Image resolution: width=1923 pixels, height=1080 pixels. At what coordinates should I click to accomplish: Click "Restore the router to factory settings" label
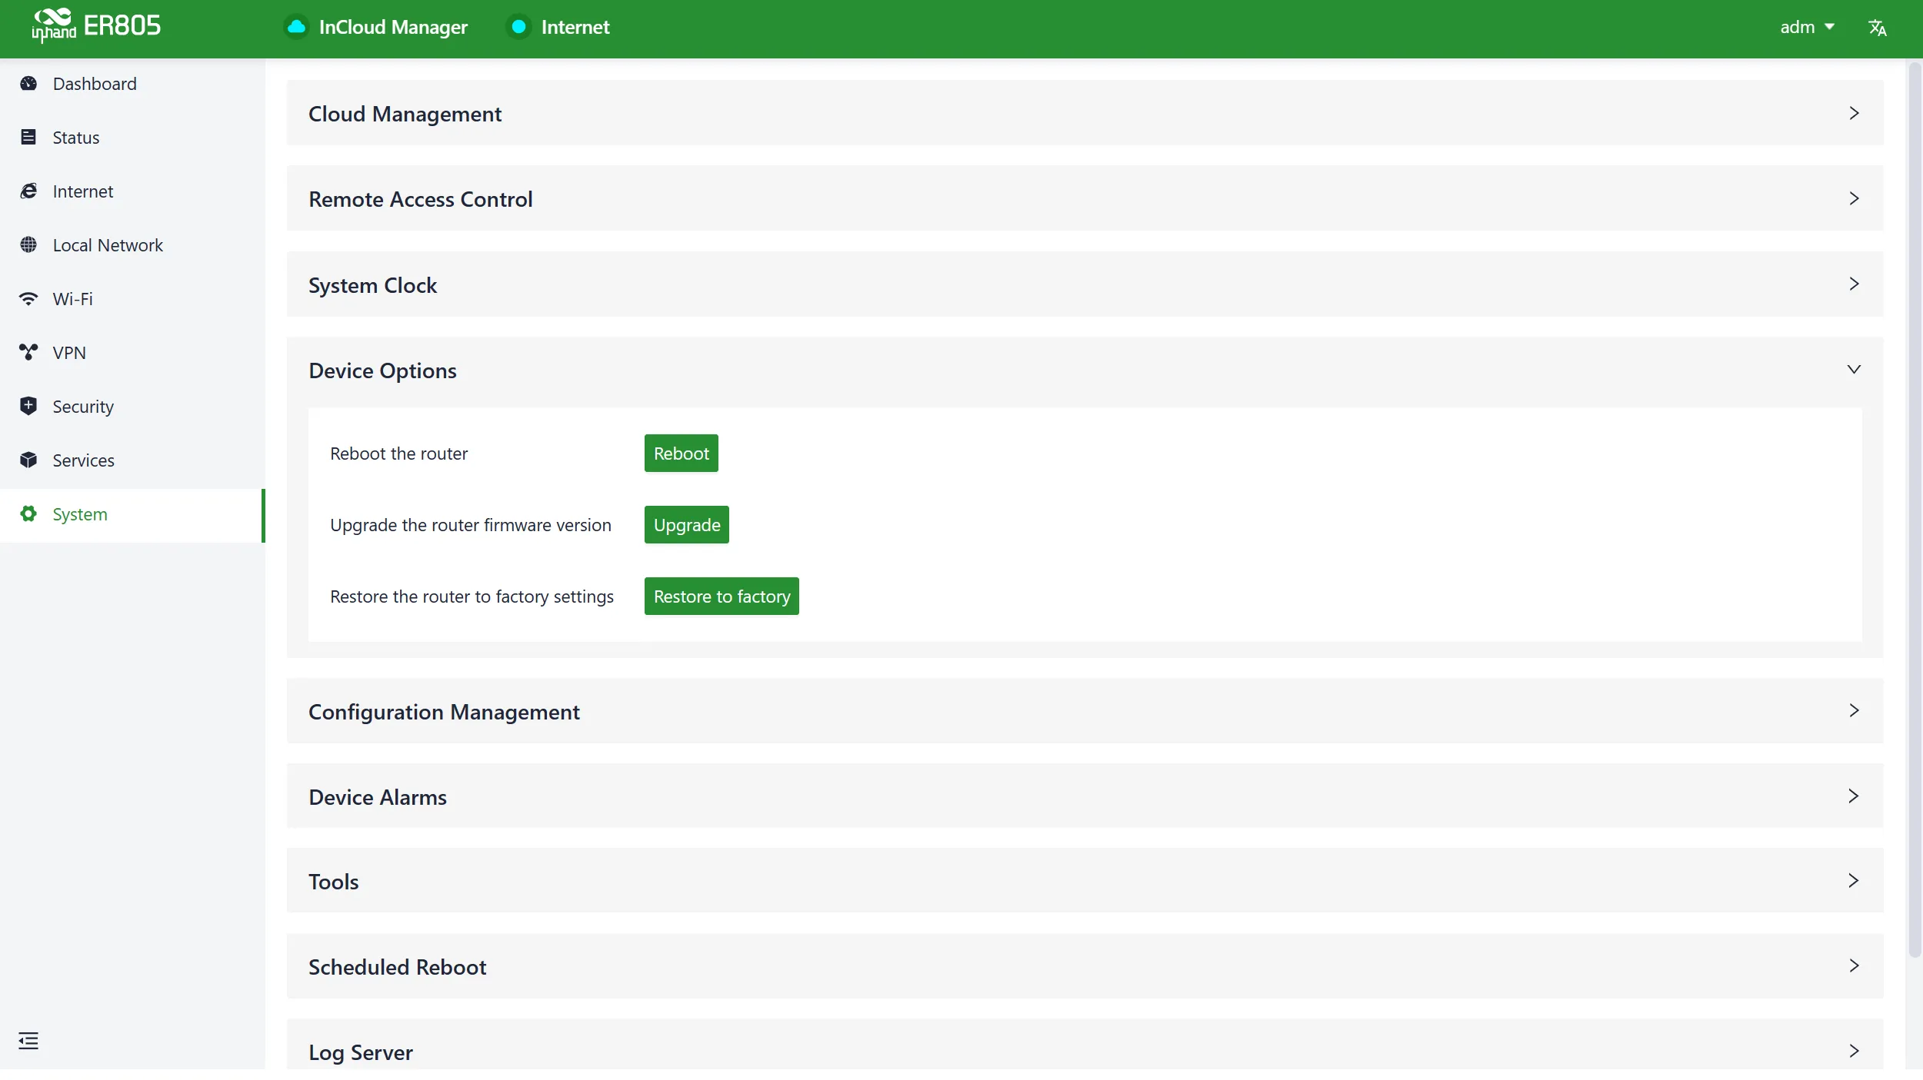click(x=472, y=596)
